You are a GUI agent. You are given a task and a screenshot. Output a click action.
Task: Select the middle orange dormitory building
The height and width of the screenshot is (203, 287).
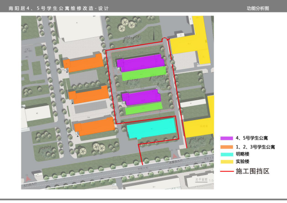pyautogui.click(x=89, y=95)
